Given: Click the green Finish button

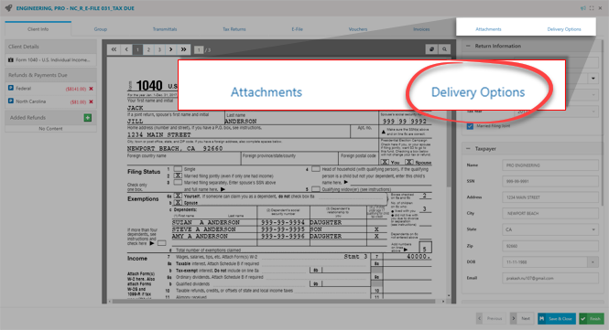Looking at the screenshot, I should pyautogui.click(x=592, y=318).
